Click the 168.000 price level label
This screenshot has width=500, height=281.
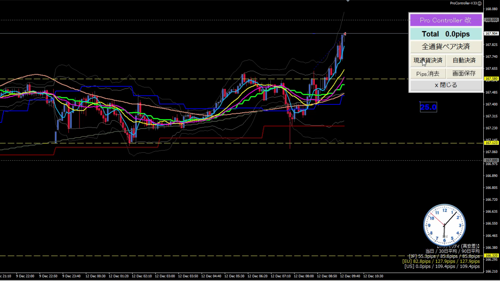point(491,20)
